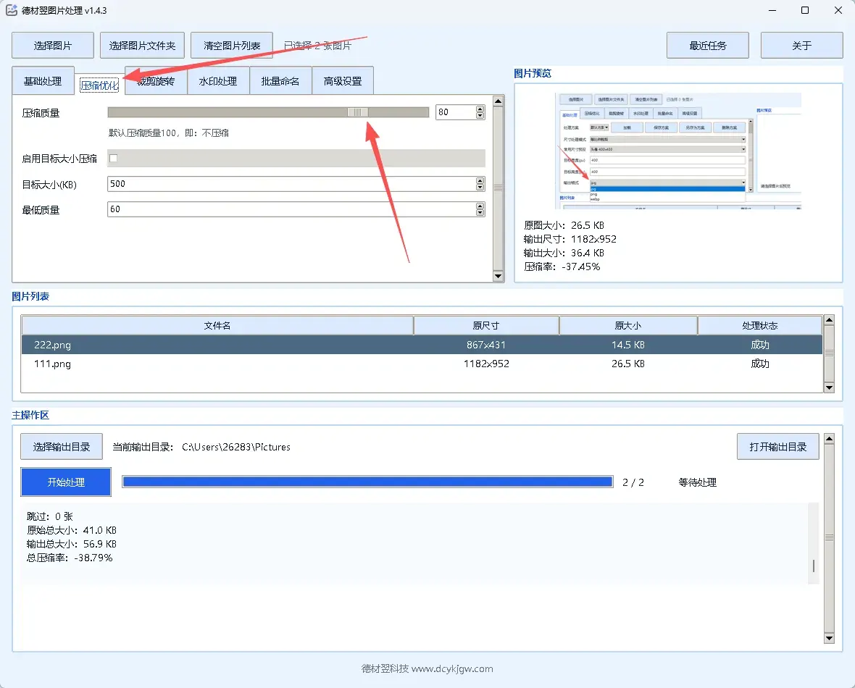This screenshot has width=855, height=688.
Task: Decrease 最低质量 with the down arrow
Action: click(480, 213)
